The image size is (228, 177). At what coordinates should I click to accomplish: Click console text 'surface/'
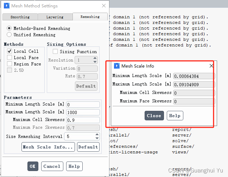[183, 146]
